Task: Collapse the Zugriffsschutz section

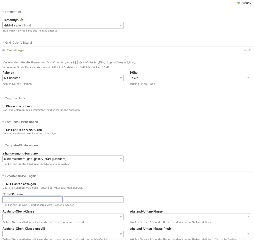Action: pos(3,98)
